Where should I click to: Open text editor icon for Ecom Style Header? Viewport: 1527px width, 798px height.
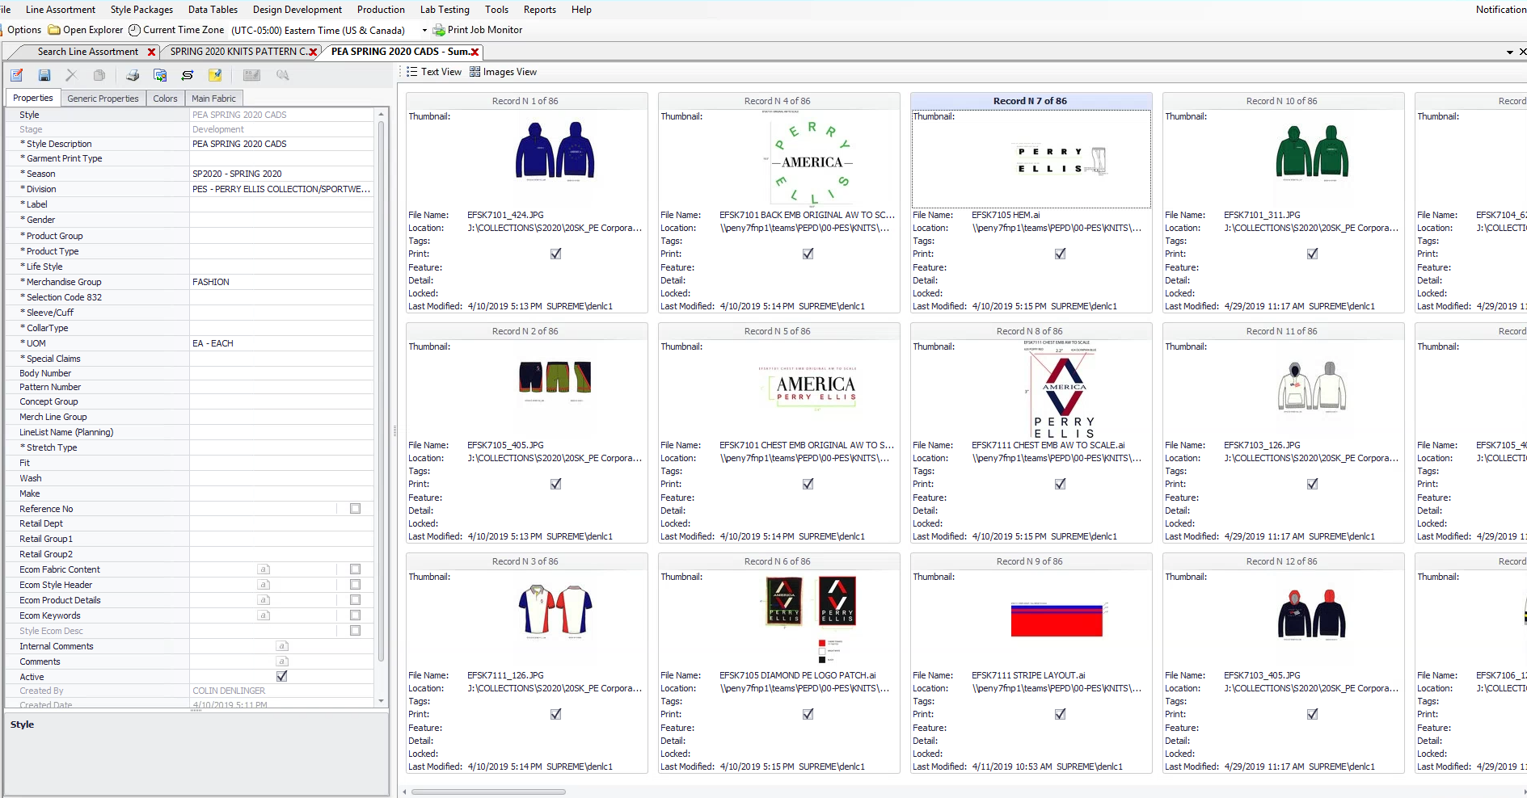[264, 585]
